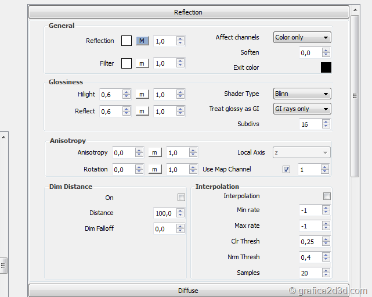Open the Affect channels dropdown

[302, 37]
